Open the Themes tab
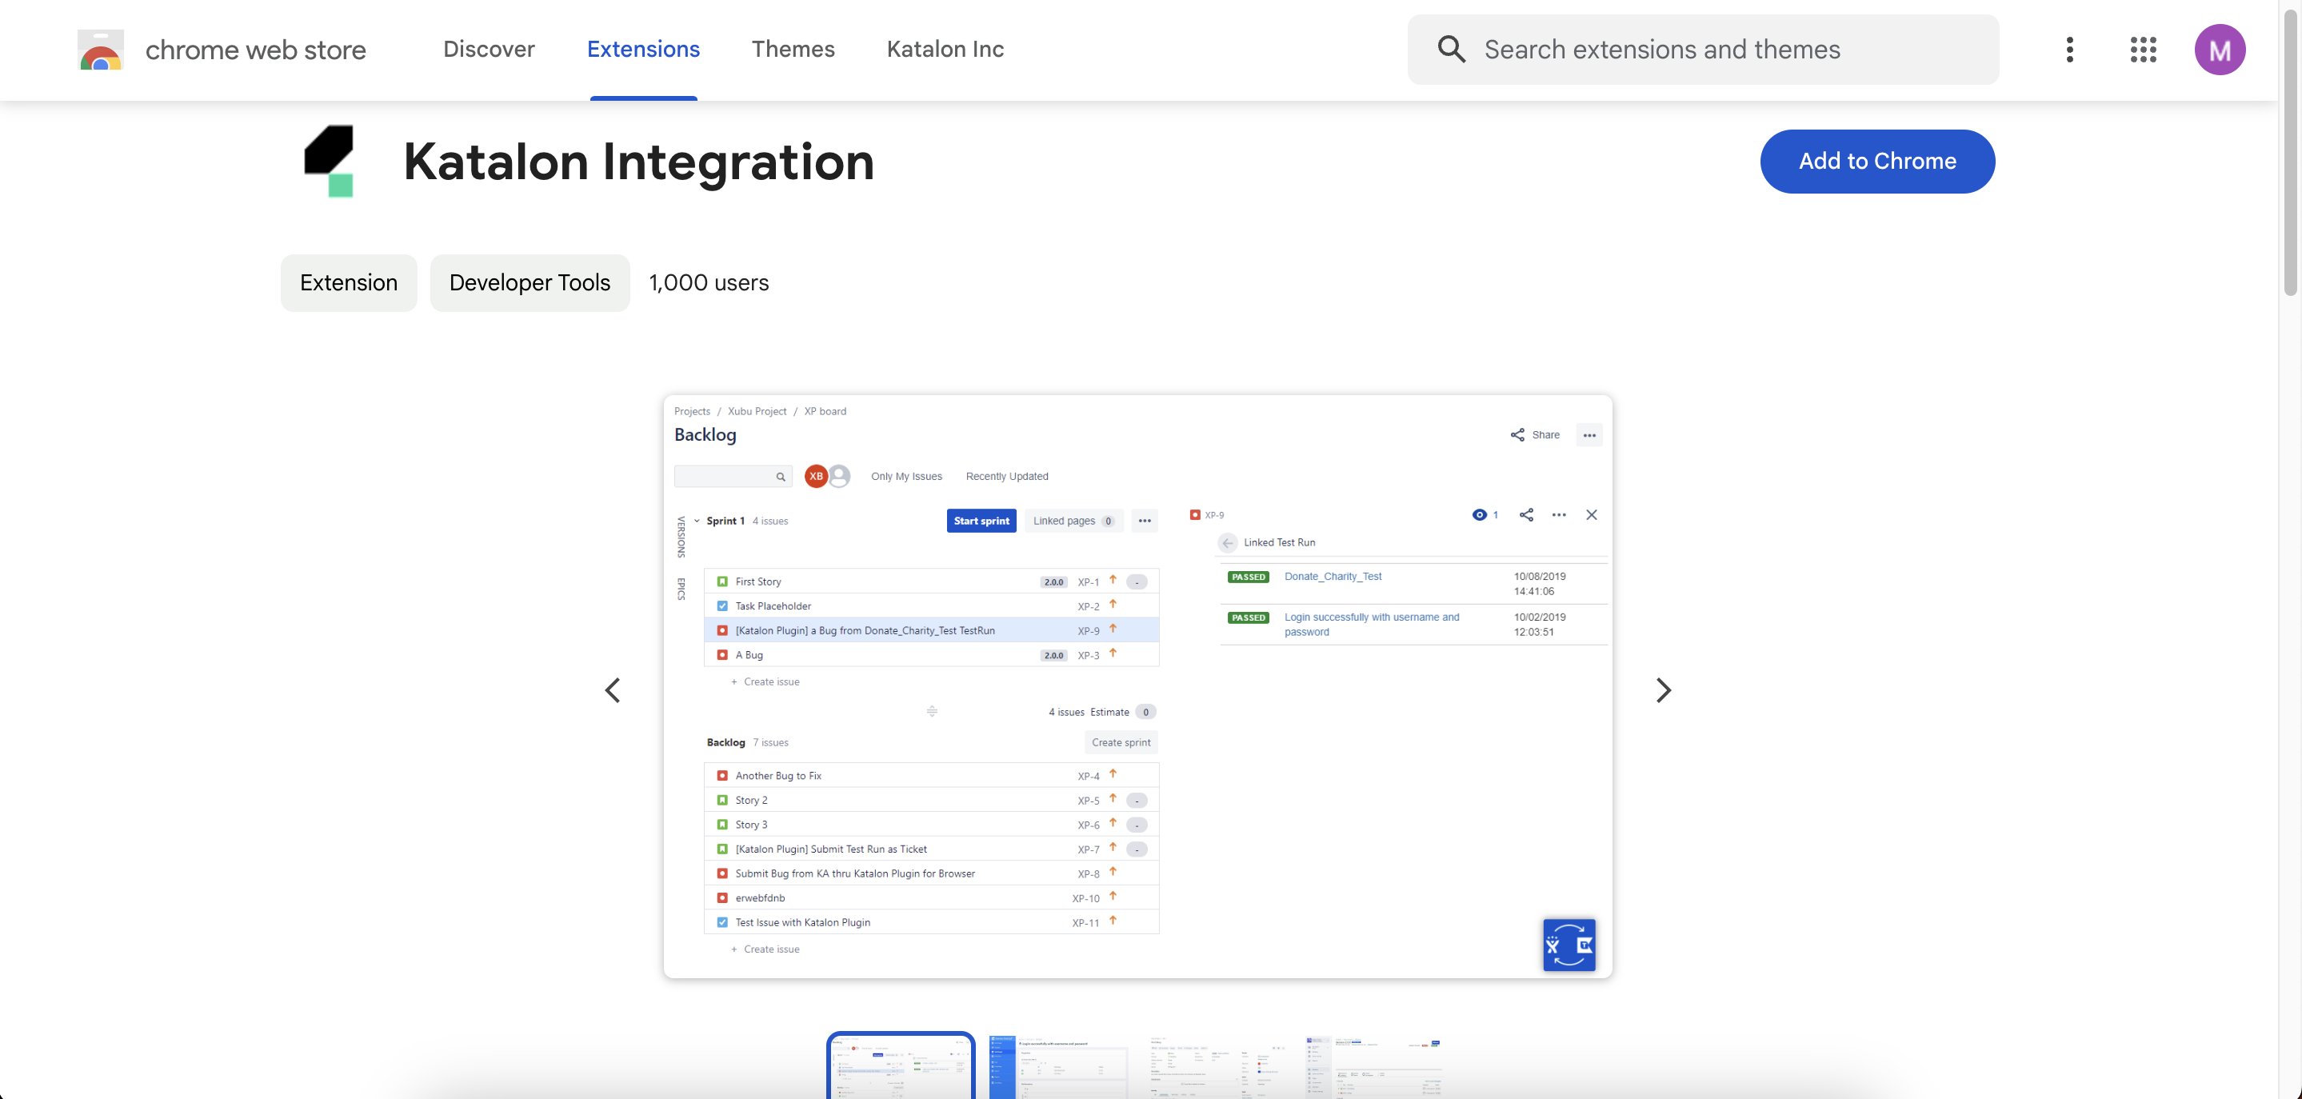2302x1099 pixels. pos(793,49)
